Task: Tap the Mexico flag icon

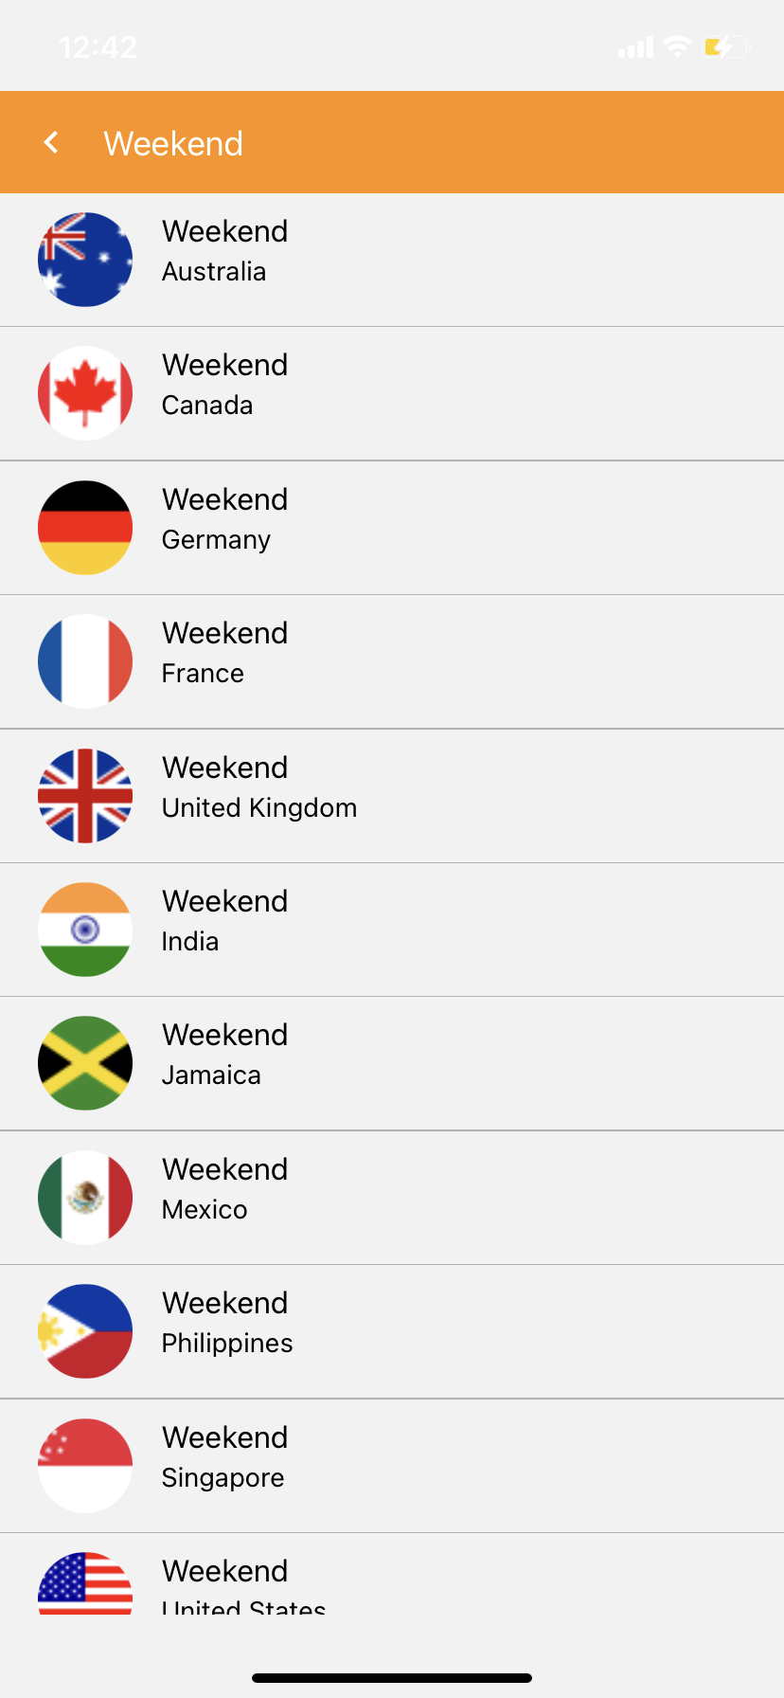Action: (85, 1198)
